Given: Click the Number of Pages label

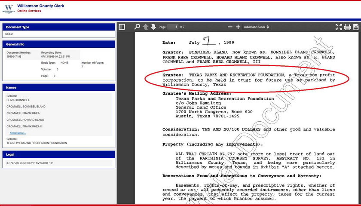Looking at the screenshot, I should [x=93, y=63].
